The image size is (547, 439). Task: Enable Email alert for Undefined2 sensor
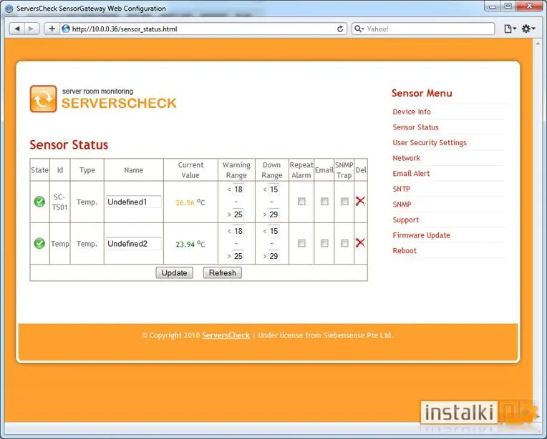tap(324, 243)
